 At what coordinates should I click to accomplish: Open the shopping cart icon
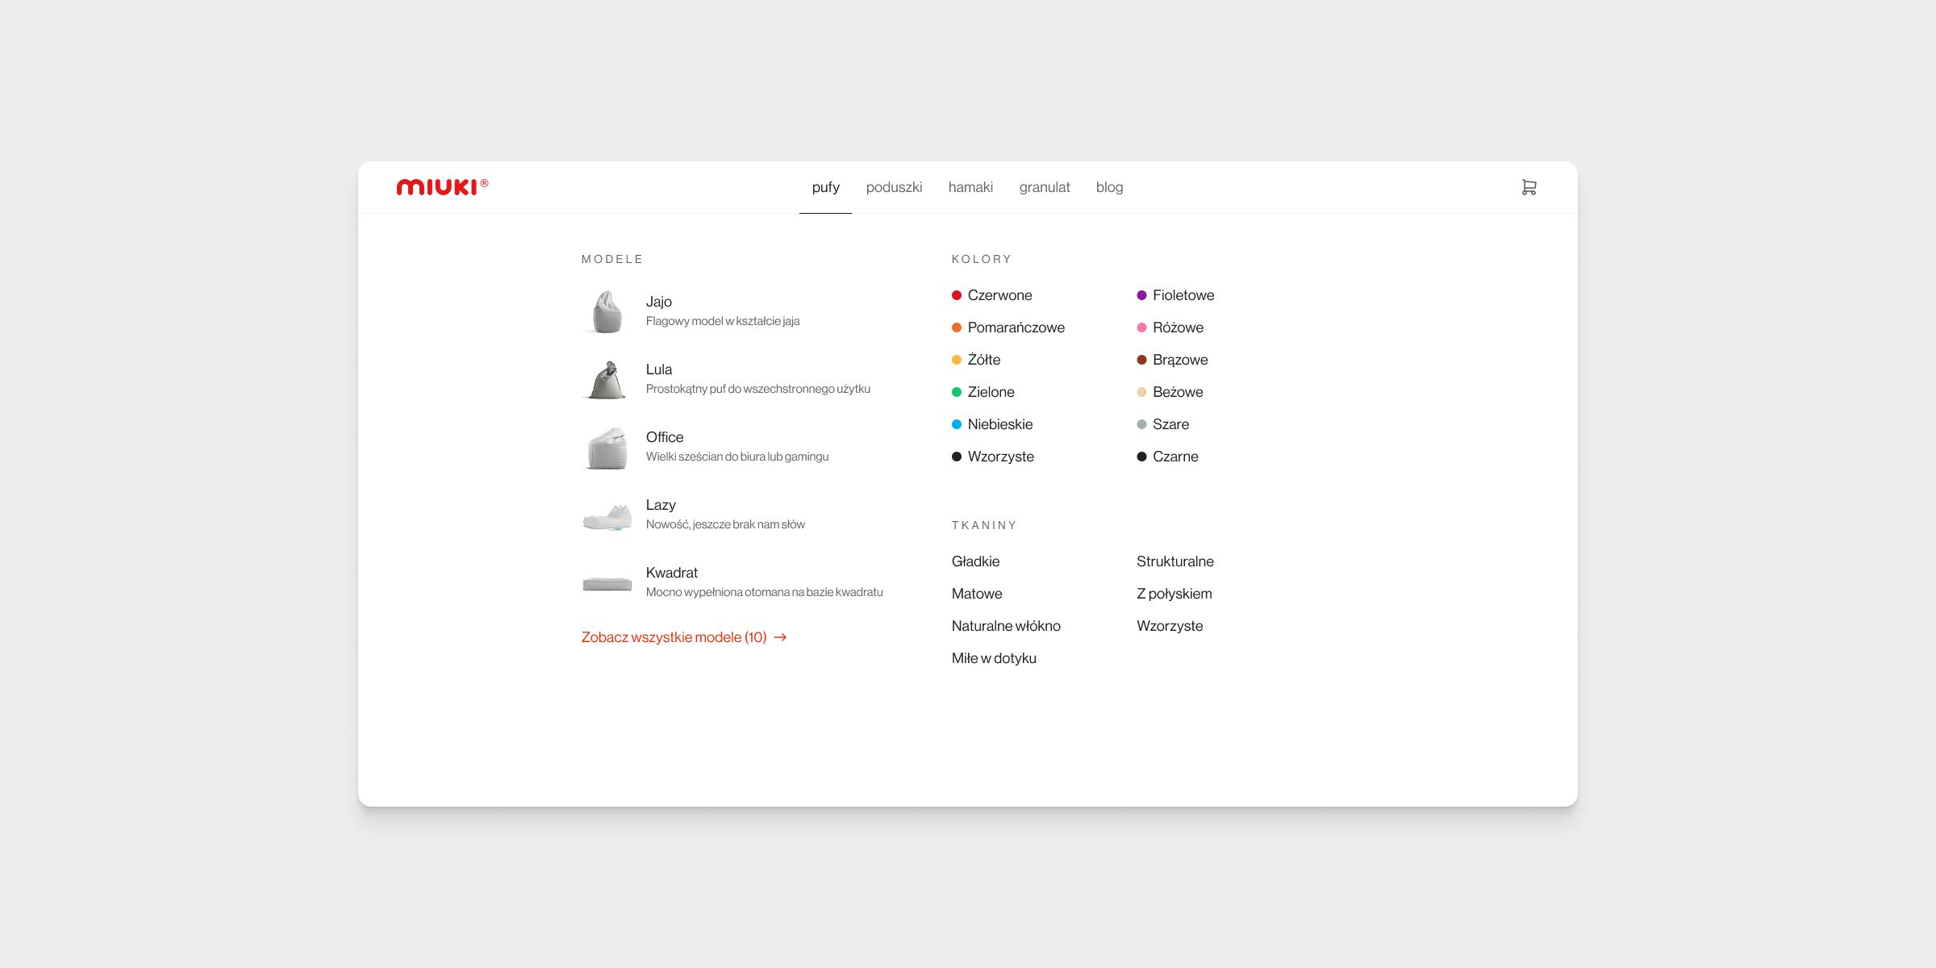[1529, 187]
